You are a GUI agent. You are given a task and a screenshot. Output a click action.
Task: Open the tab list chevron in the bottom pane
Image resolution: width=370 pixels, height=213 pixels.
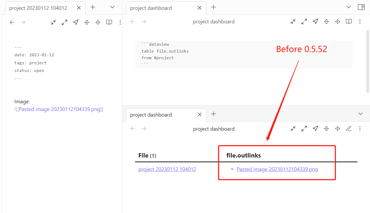coord(360,114)
